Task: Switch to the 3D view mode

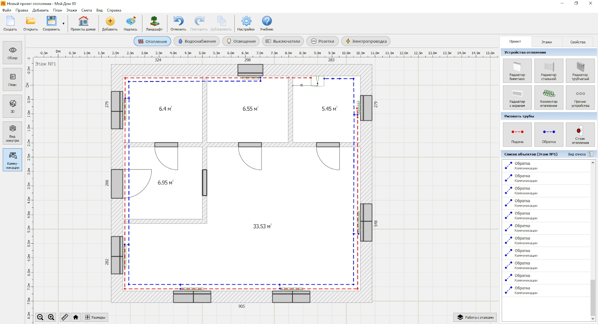Action: pyautogui.click(x=12, y=106)
